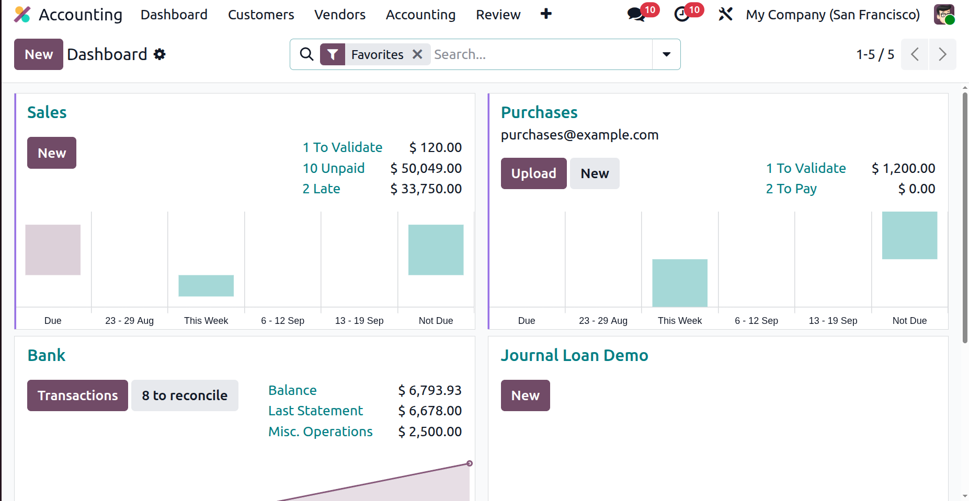Image resolution: width=969 pixels, height=501 pixels.
Task: Click scrollbar down arrow
Action: 965,496
